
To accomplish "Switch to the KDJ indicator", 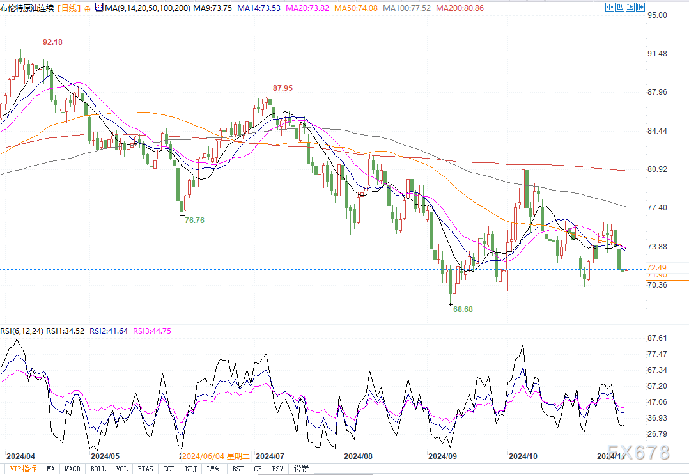I will 190,469.
